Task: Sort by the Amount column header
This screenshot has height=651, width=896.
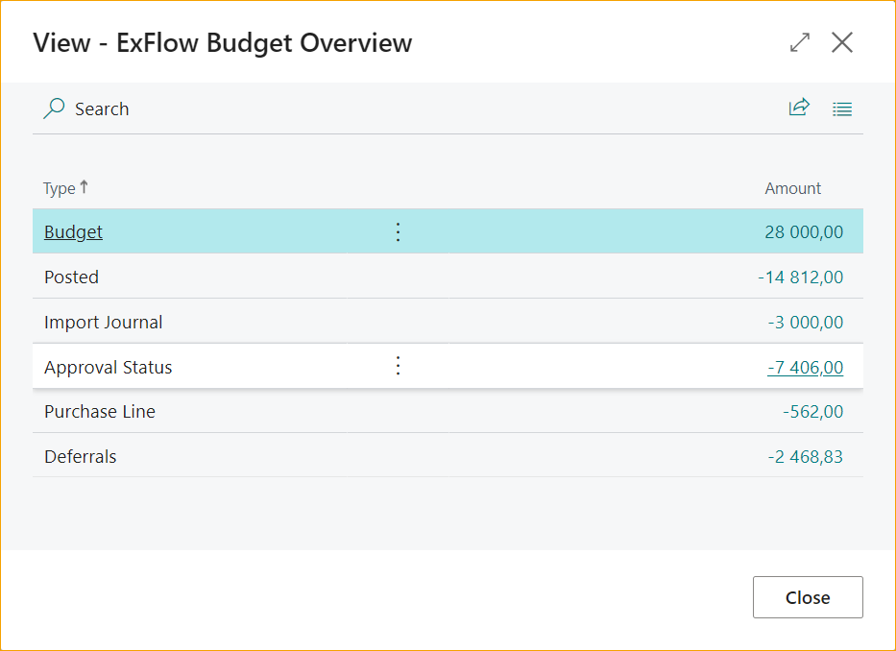Action: point(792,188)
